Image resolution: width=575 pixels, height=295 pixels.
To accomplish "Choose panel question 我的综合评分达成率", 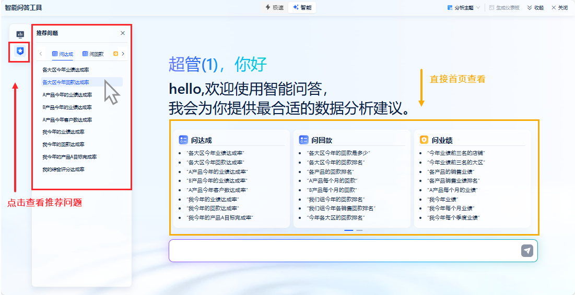I will (x=63, y=169).
